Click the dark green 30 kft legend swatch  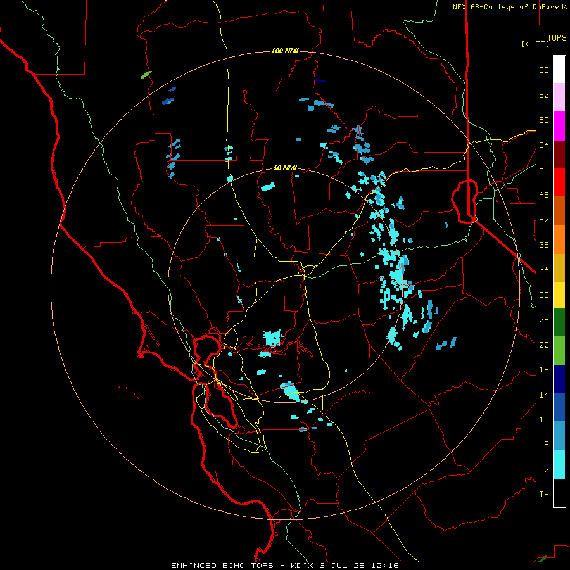(559, 322)
